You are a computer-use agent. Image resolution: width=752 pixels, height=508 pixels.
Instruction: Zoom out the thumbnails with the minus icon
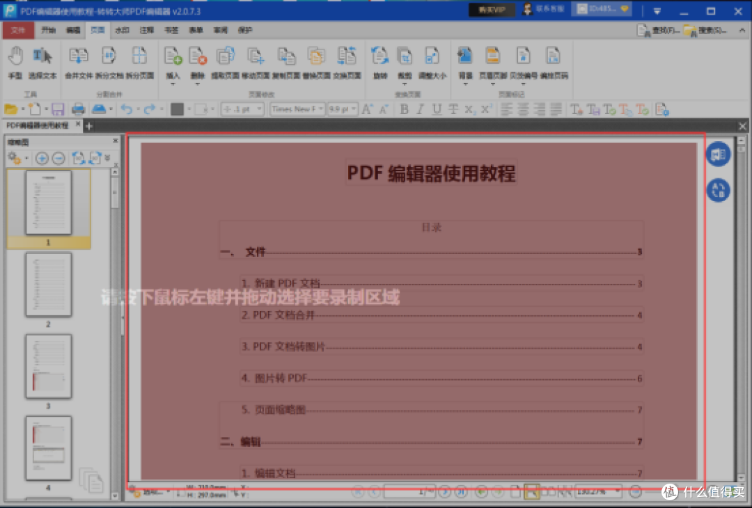click(x=58, y=158)
